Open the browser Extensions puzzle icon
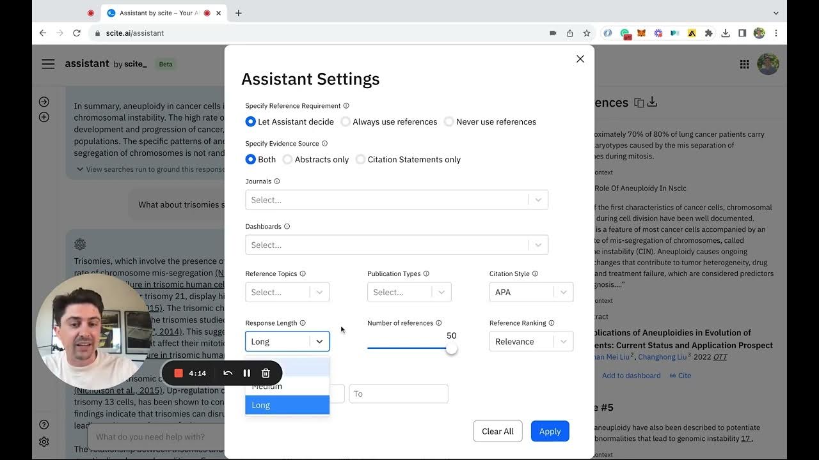Image resolution: width=819 pixels, height=460 pixels. click(x=708, y=33)
